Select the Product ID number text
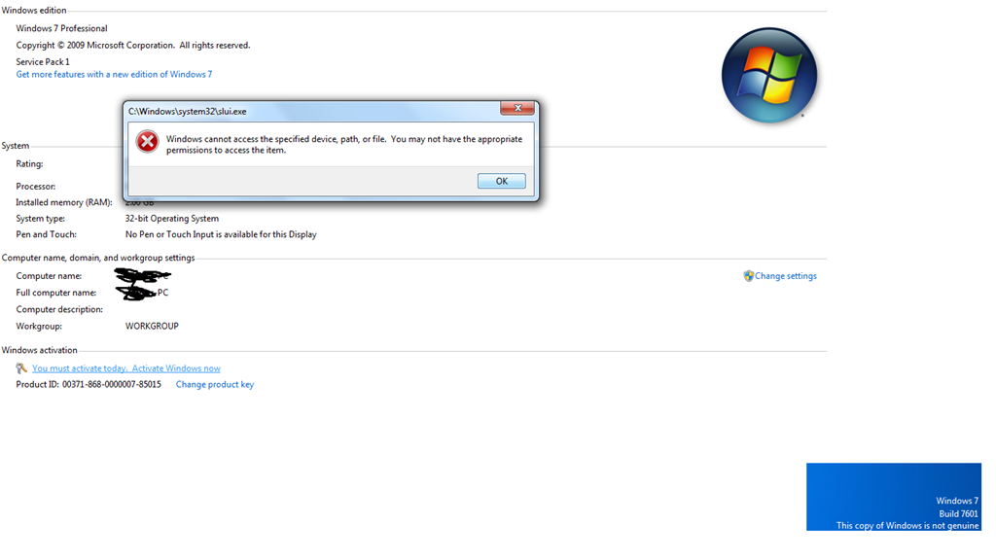This screenshot has height=559, width=996. pos(111,384)
